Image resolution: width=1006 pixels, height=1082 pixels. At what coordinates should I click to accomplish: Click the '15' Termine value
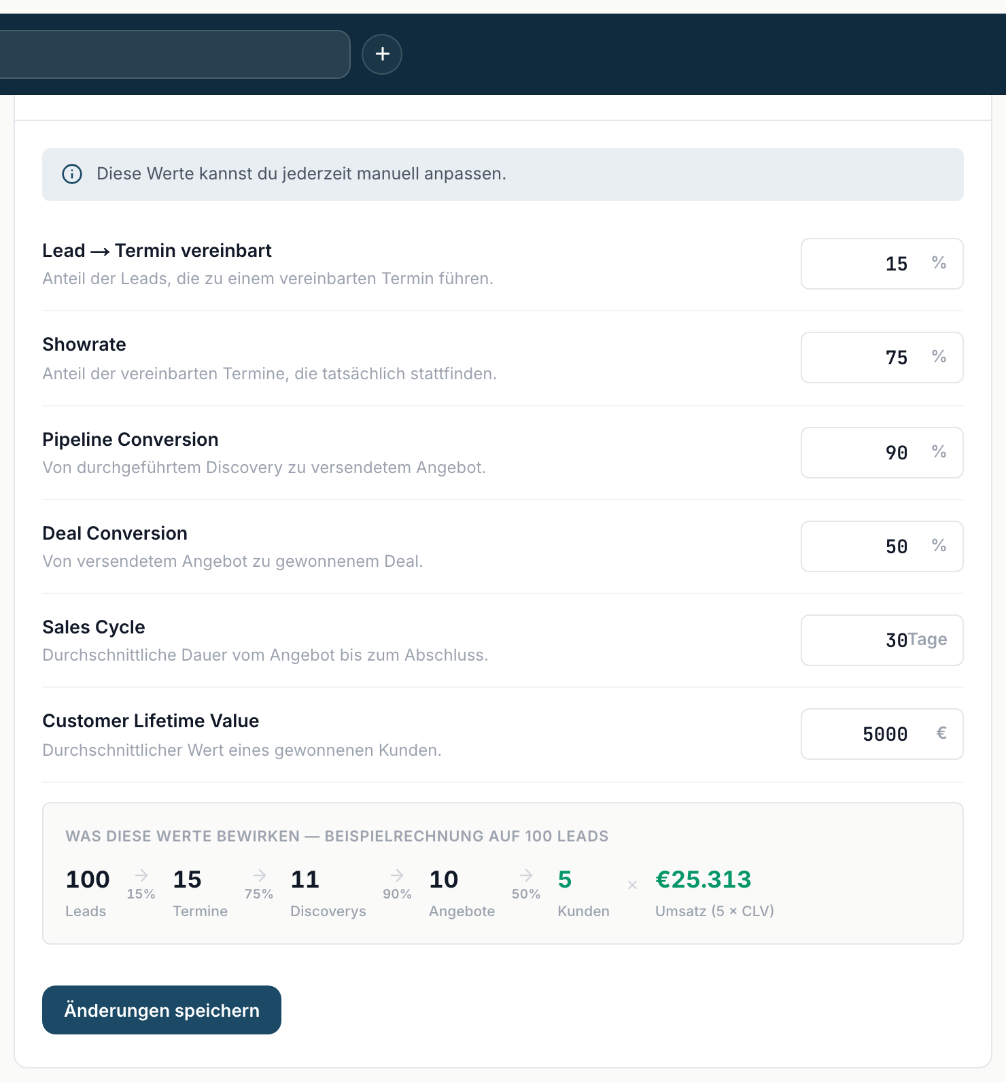click(x=187, y=879)
